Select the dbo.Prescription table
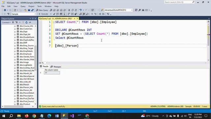The image size is (211, 119). click(26, 96)
